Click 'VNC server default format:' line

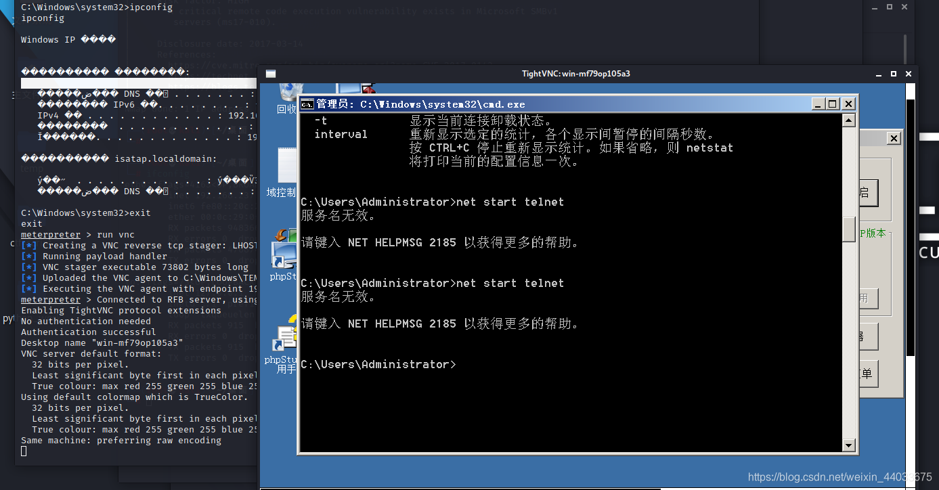coord(91,354)
